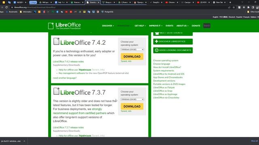
Task: Click Torrent link under 7.4.2 download button
Action: pos(124,61)
